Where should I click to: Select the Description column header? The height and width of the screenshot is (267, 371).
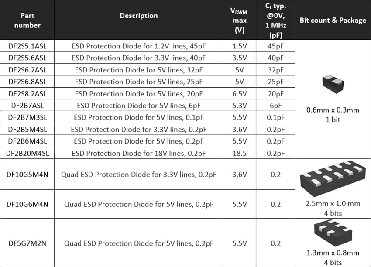click(x=139, y=16)
